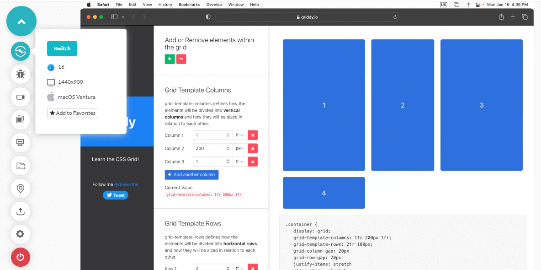Click the red power end-session button
541x270 pixels.
[x=21, y=257]
